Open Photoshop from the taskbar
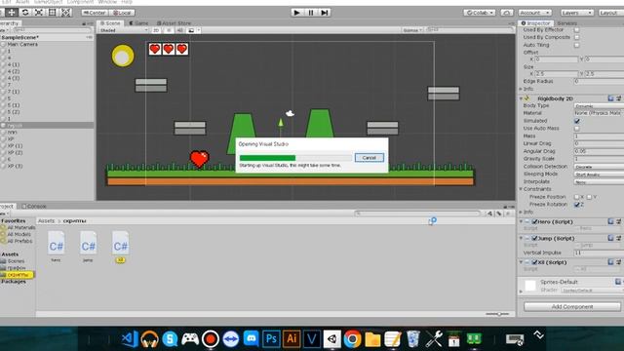 click(271, 339)
